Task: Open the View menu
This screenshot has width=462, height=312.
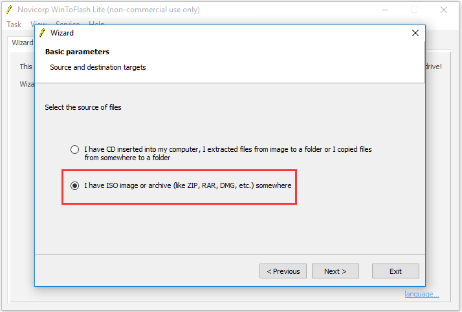Action: pyautogui.click(x=38, y=23)
